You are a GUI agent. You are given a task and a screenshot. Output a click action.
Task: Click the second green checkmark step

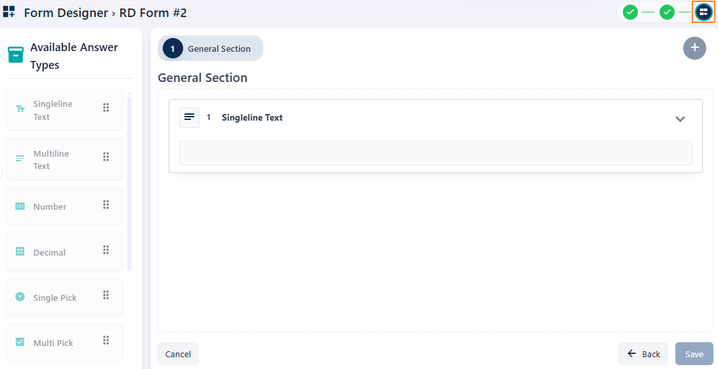tap(667, 12)
